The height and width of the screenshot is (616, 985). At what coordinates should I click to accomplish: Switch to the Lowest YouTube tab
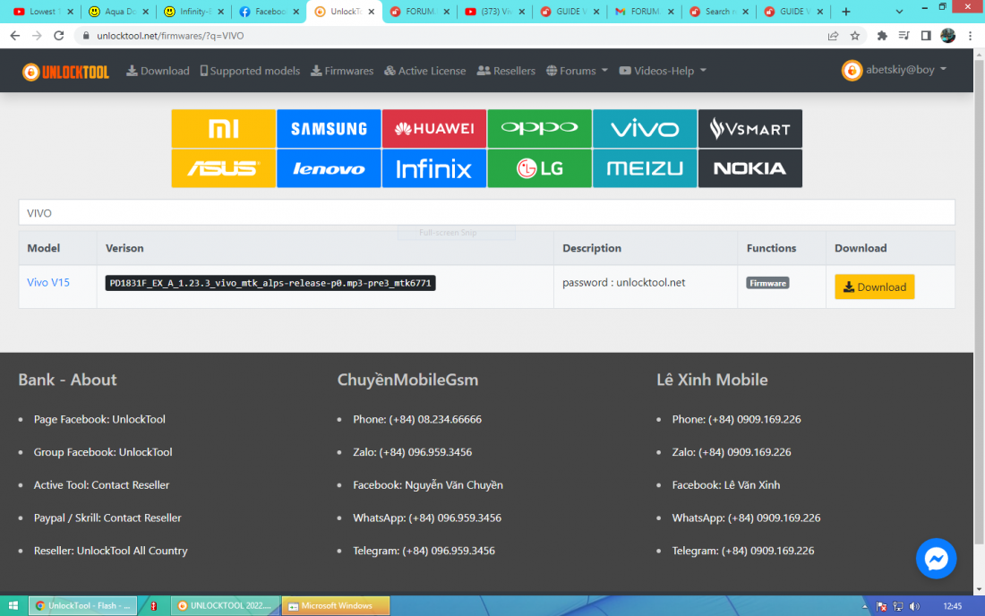(x=43, y=12)
